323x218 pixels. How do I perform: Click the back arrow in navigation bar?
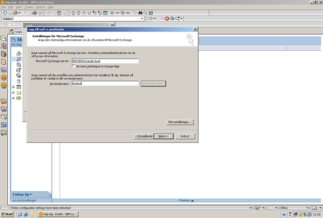point(151,19)
